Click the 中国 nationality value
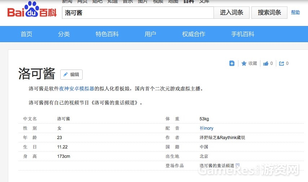Viewport: 308px width, 182px height. tap(204, 147)
